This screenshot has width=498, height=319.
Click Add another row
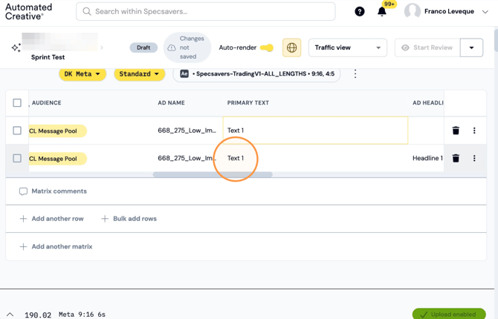coord(52,219)
